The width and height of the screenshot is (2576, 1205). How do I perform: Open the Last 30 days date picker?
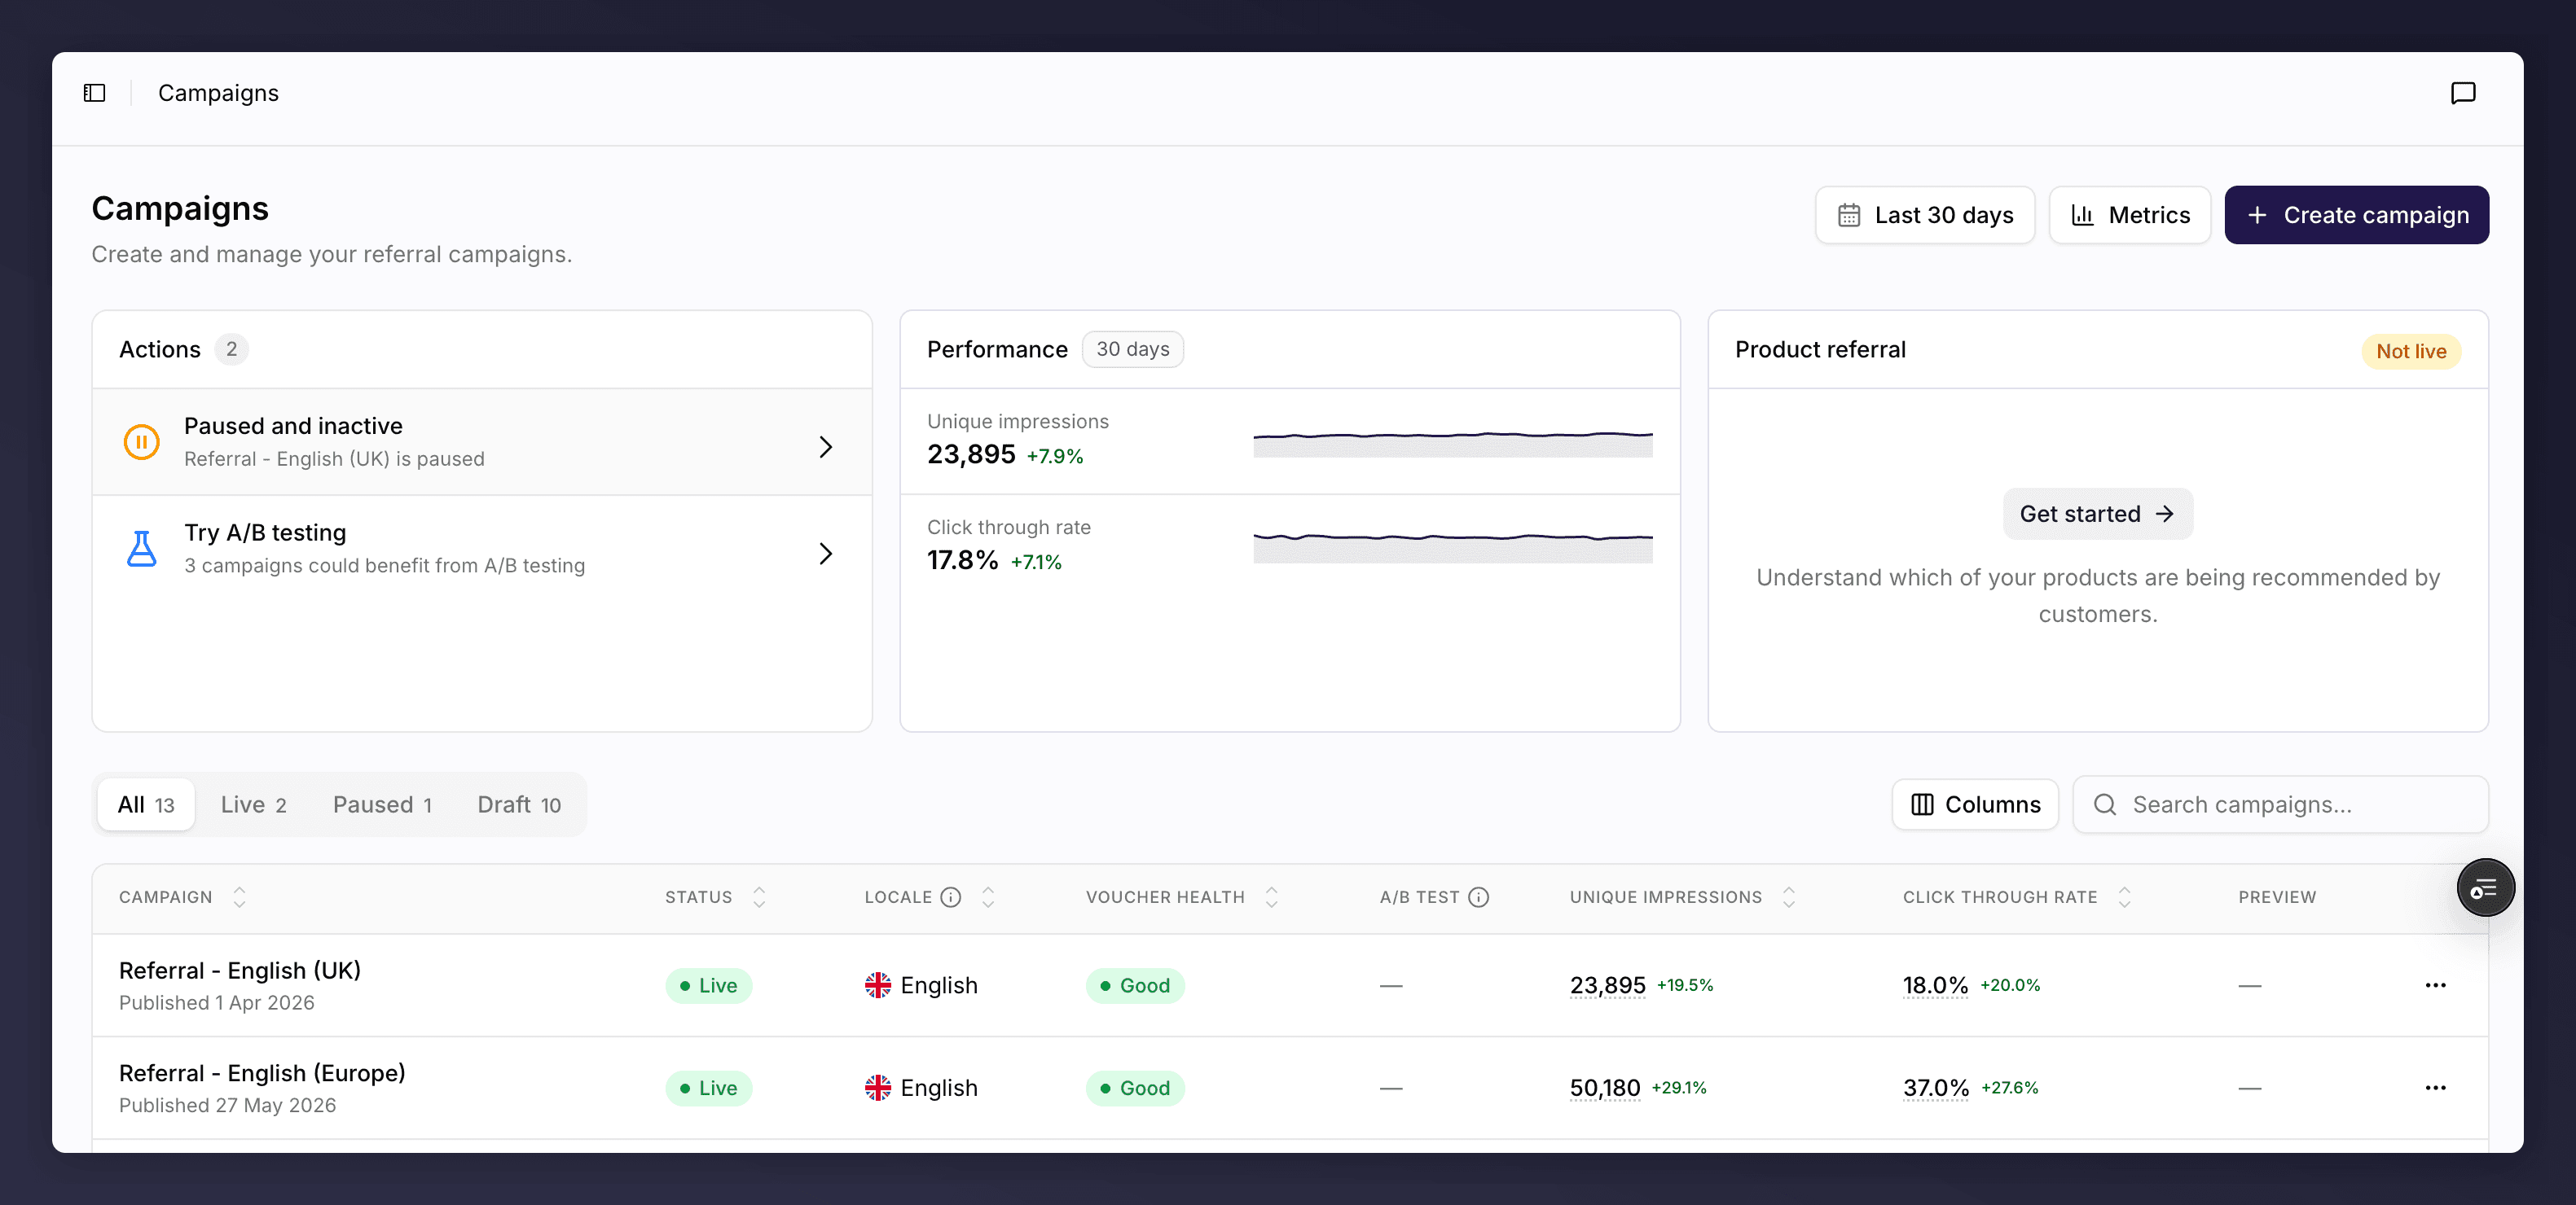click(x=1925, y=215)
